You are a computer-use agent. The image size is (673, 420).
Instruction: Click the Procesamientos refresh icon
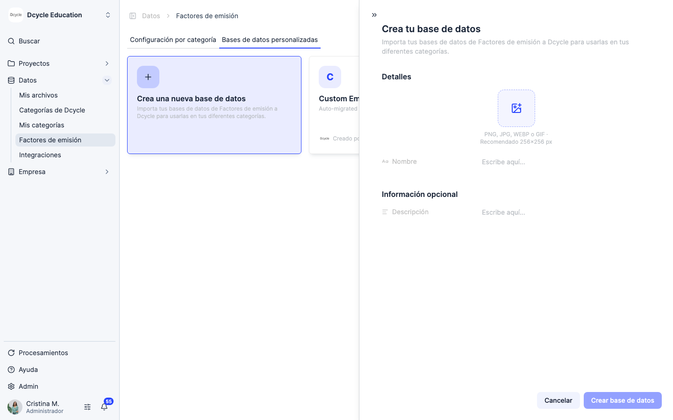[11, 353]
